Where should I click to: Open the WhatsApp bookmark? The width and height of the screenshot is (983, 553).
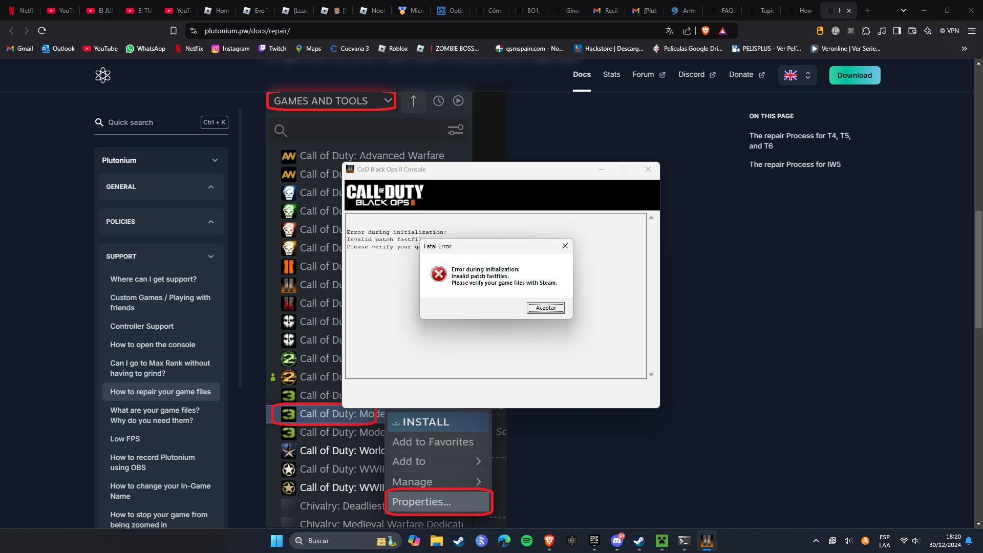pyautogui.click(x=146, y=49)
